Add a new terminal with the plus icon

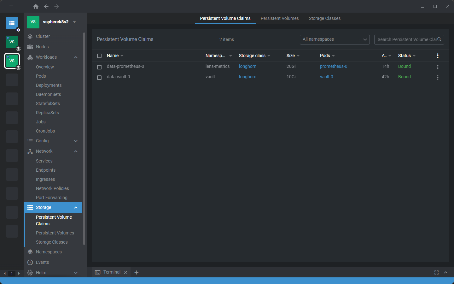(x=136, y=272)
